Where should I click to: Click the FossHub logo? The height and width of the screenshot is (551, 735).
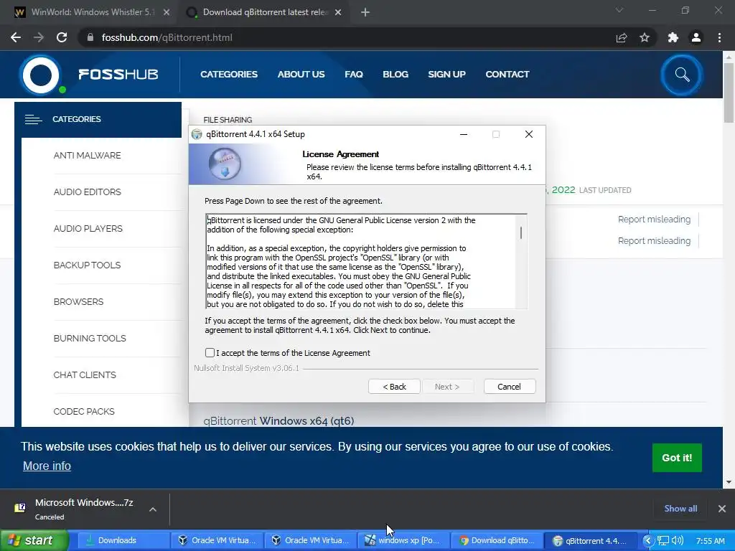(x=89, y=75)
